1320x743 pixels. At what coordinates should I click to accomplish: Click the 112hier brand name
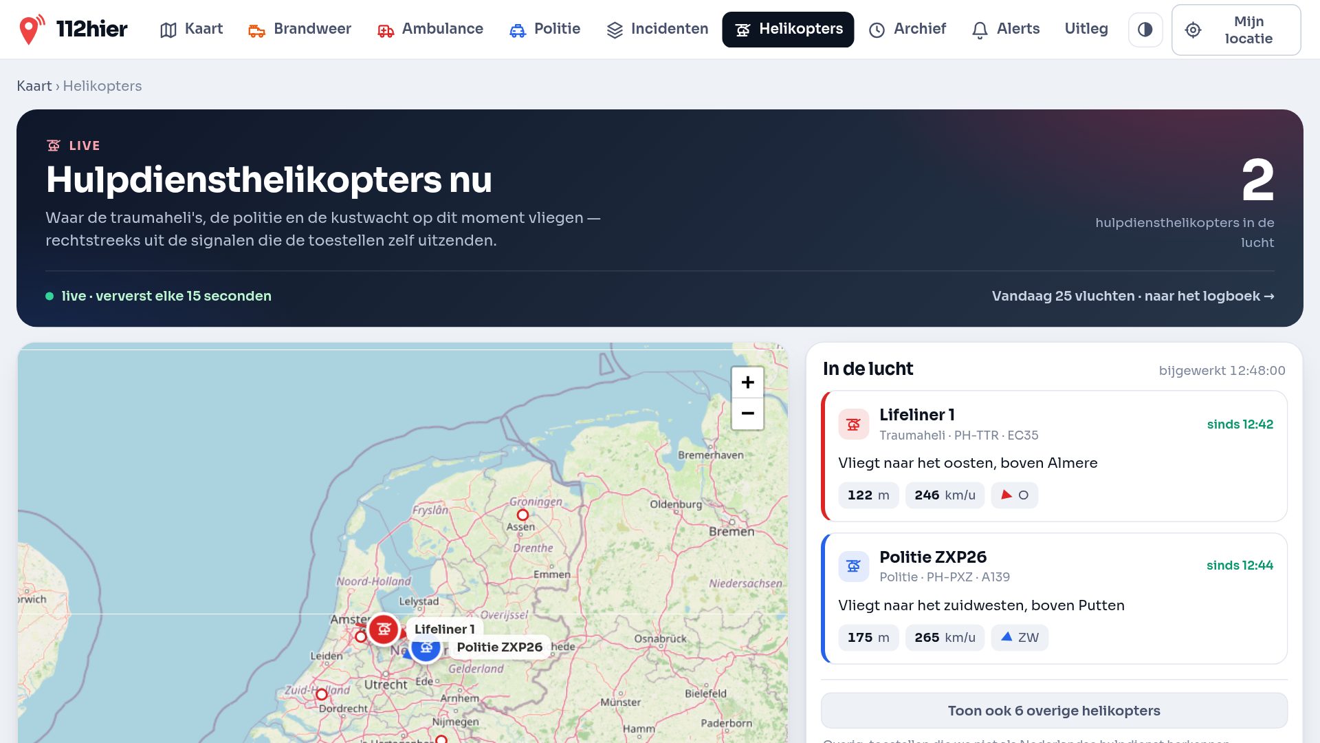[91, 29]
